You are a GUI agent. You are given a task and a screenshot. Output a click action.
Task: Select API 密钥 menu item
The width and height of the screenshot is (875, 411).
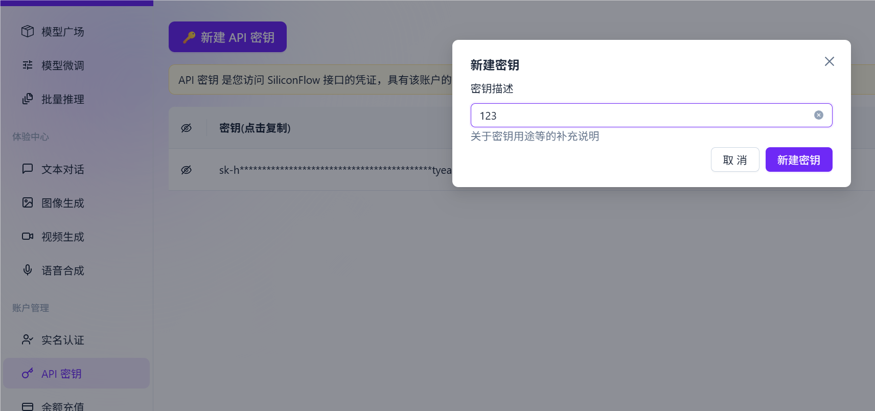76,373
